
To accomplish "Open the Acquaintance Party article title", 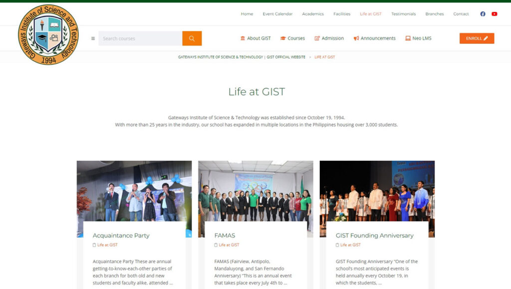I will (x=121, y=236).
